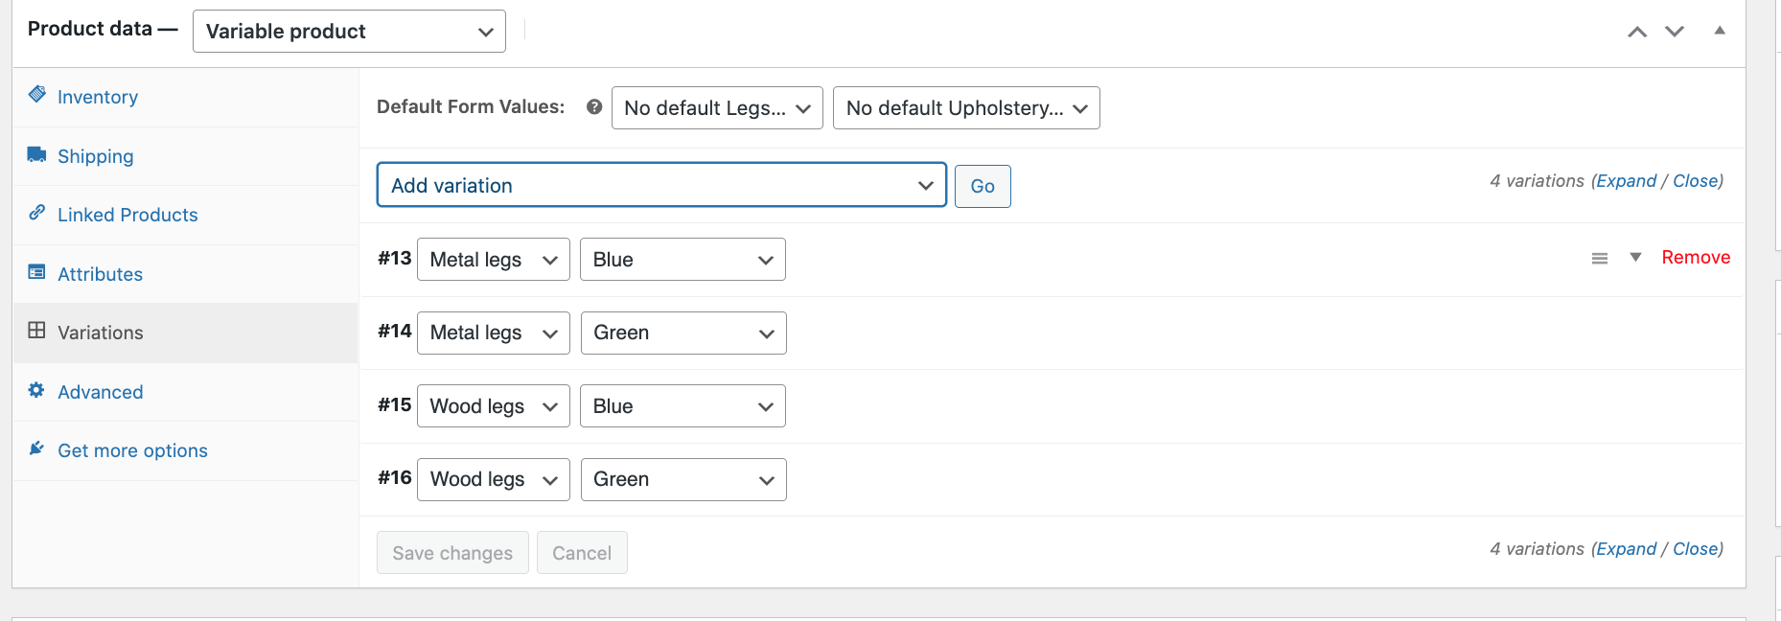Click the Cancel button
The height and width of the screenshot is (621, 1781).
582,553
